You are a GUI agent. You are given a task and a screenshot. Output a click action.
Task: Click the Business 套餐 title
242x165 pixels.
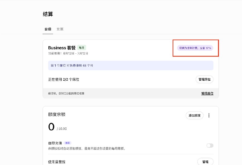[x=62, y=48]
